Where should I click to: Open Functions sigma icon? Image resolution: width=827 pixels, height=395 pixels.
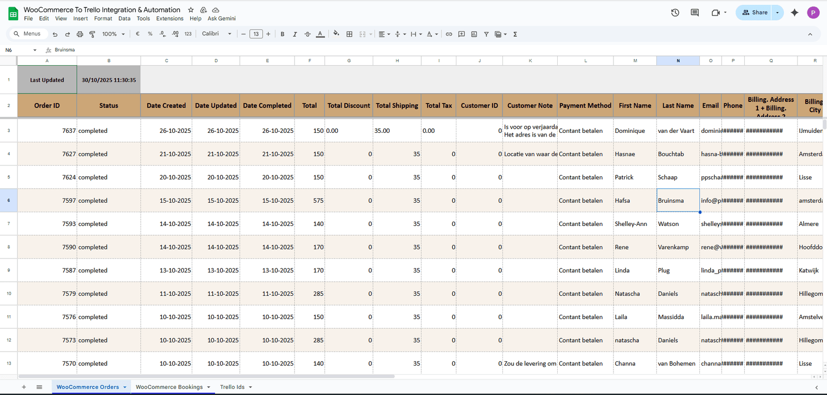[515, 34]
